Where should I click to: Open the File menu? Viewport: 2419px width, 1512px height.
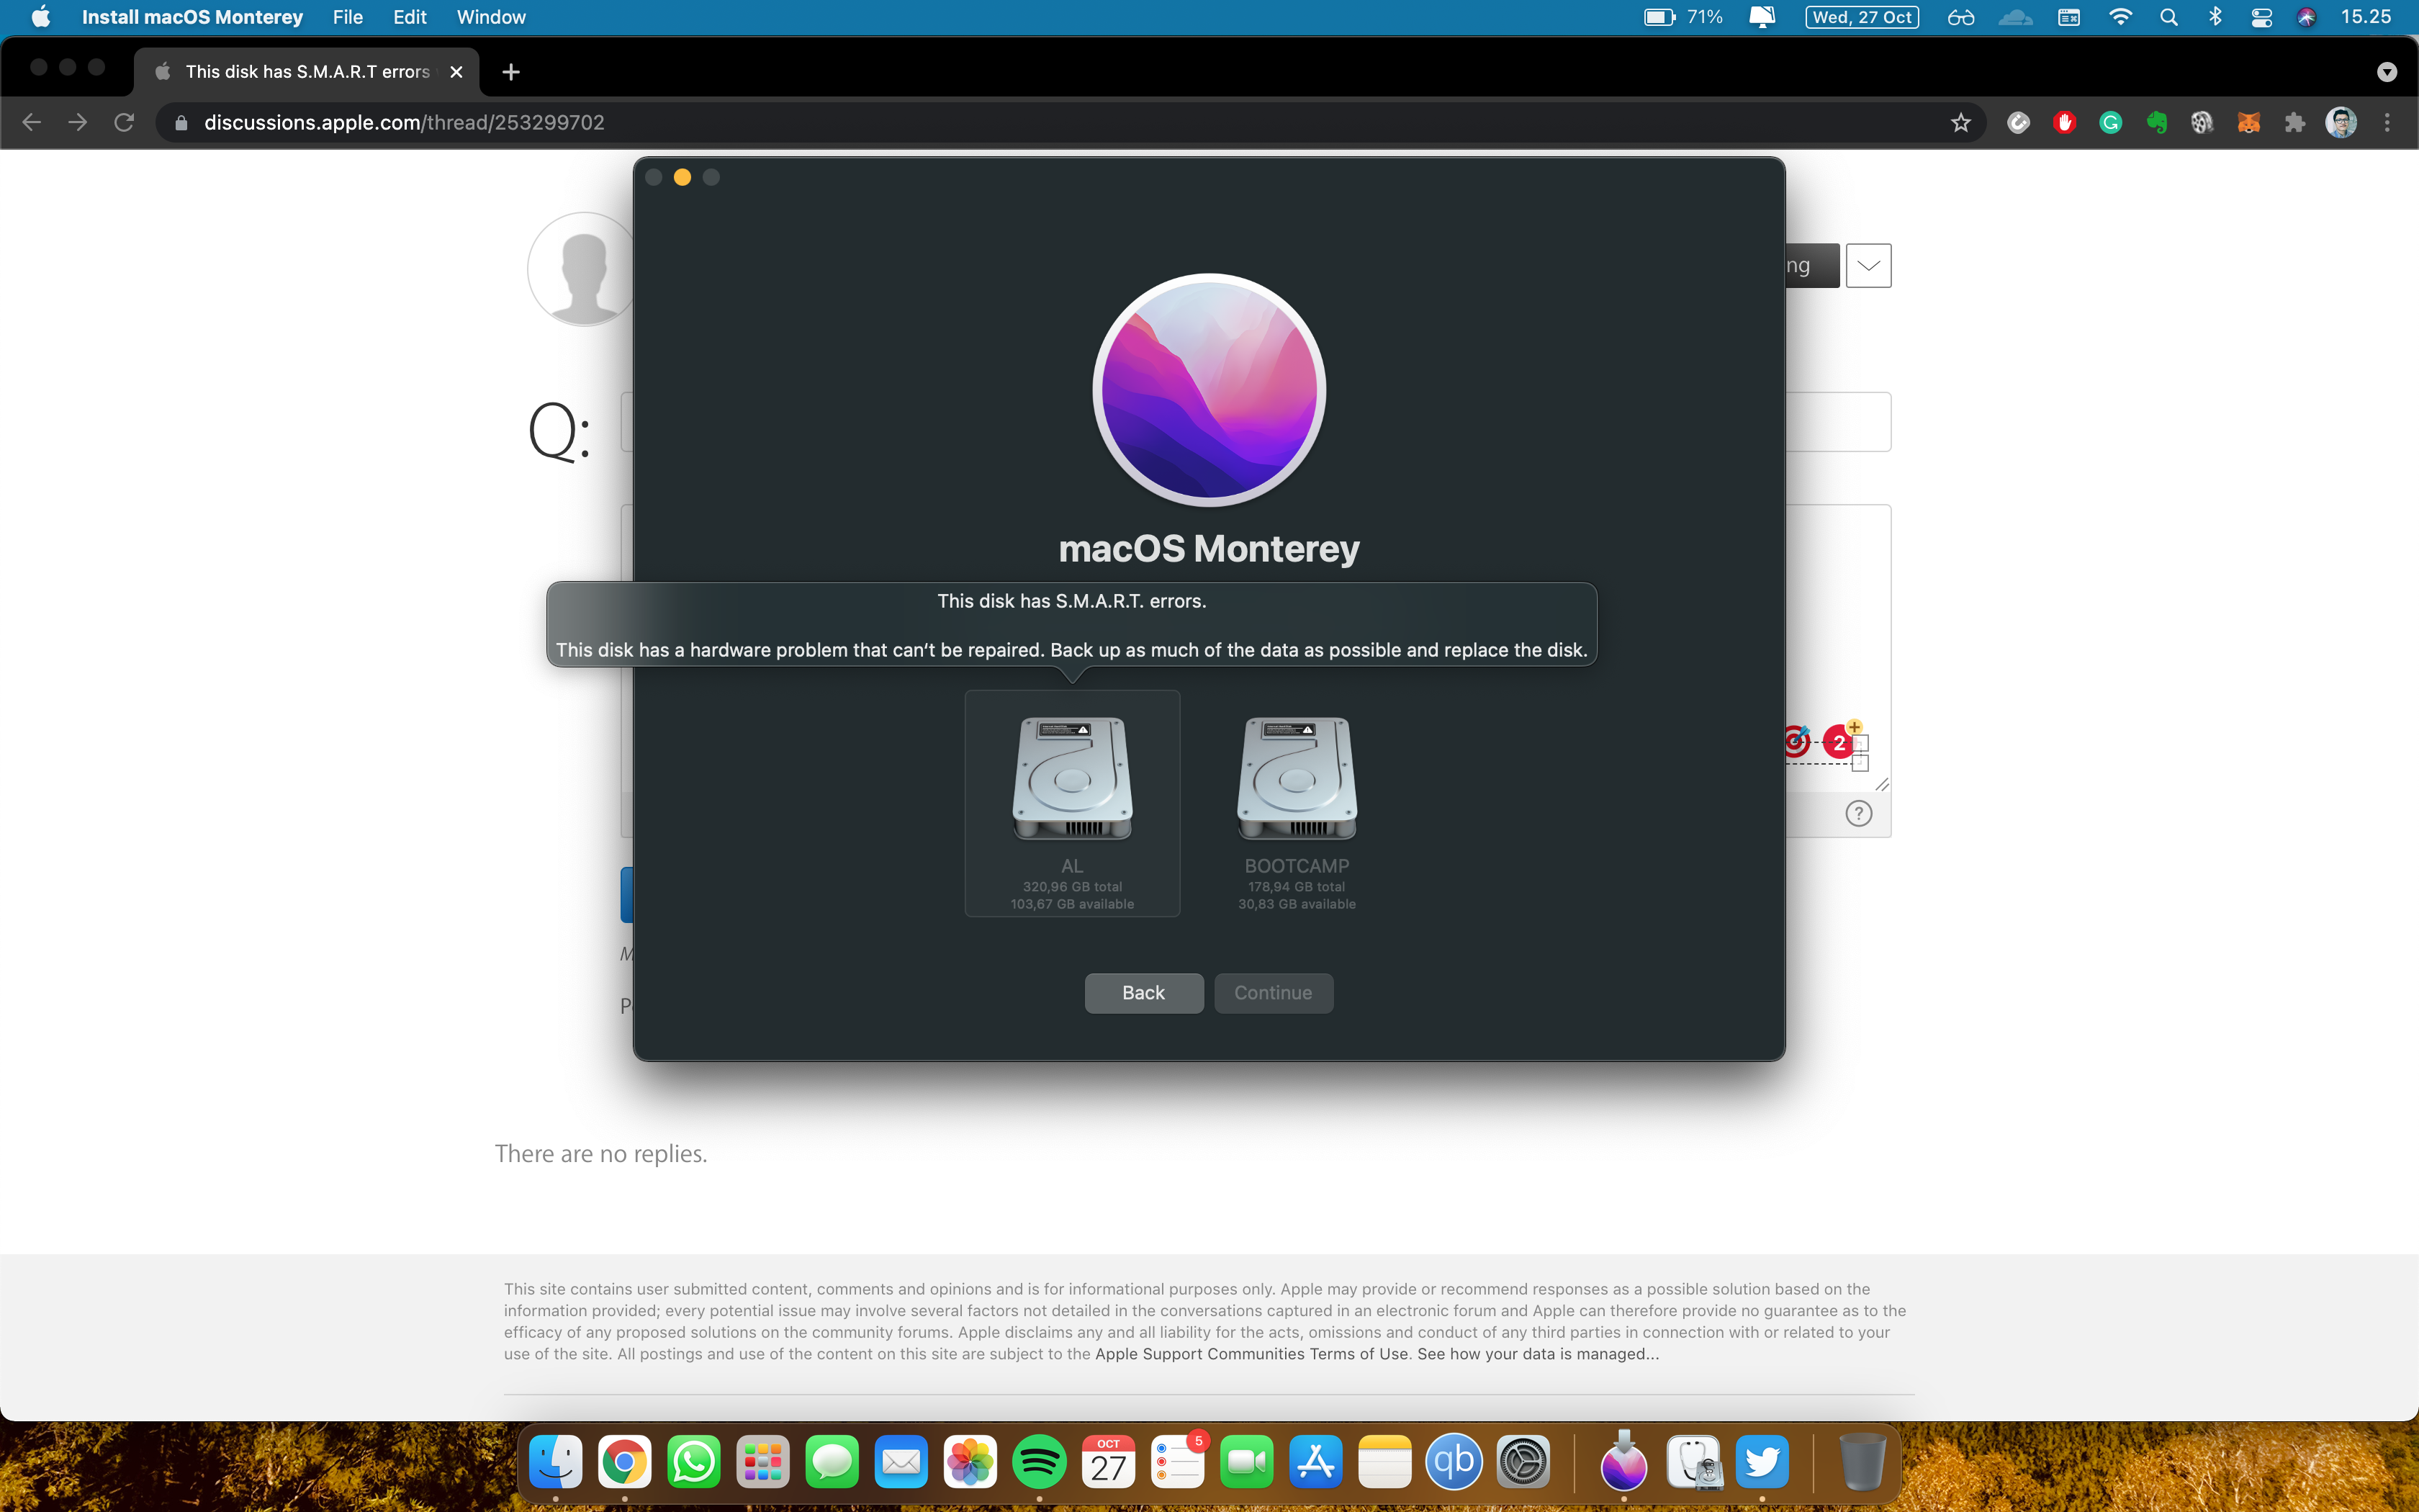(x=347, y=17)
